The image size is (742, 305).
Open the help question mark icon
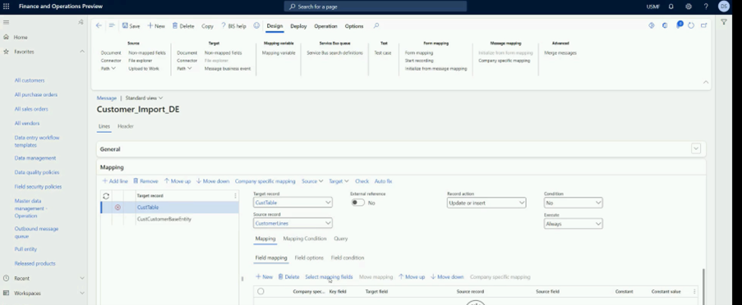tap(706, 7)
